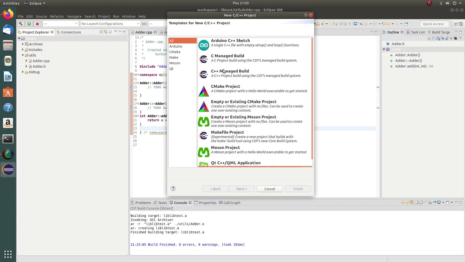Click console Show Previous up arrow icon
Image resolution: width=465 pixels, height=262 pixels.
(408, 203)
